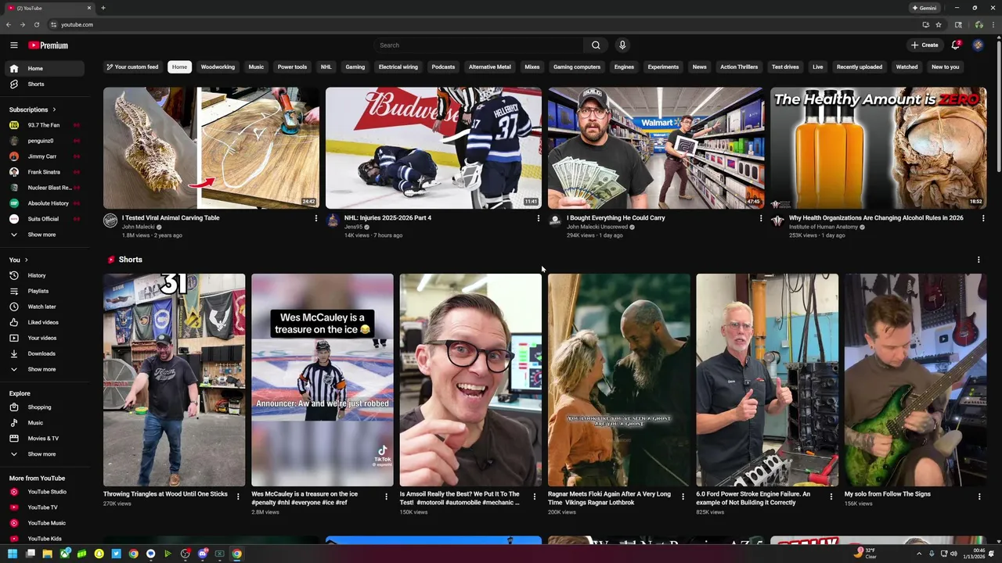Open Movies & TV under Explore
The height and width of the screenshot is (563, 1002).
(45, 439)
